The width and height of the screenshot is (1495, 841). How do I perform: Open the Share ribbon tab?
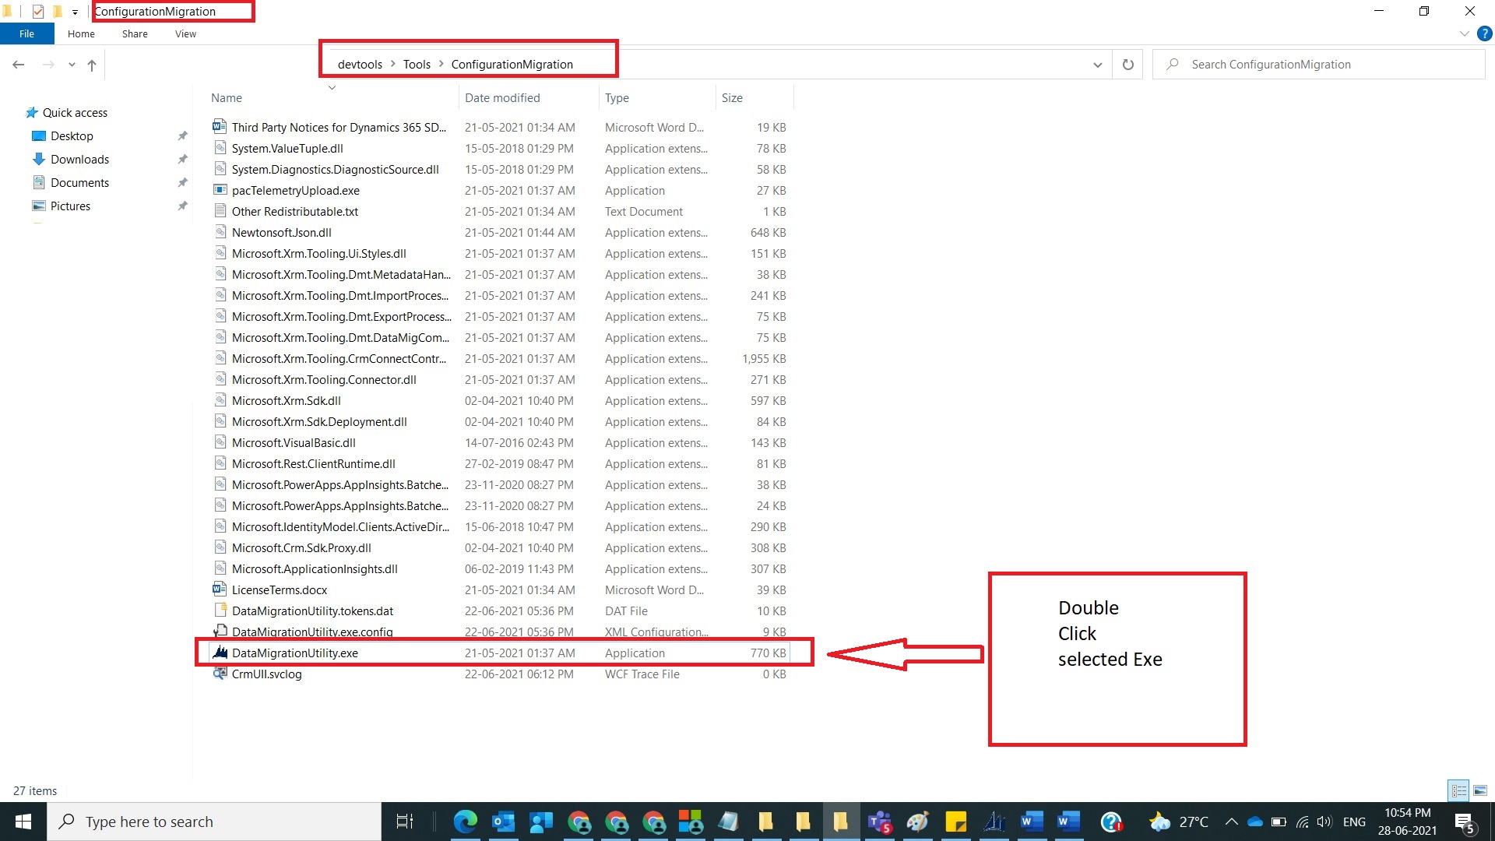pyautogui.click(x=134, y=33)
